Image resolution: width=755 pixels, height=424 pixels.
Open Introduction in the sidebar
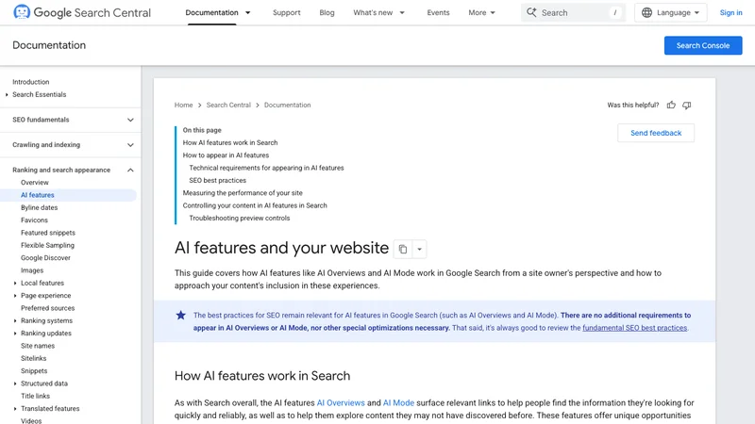point(31,82)
